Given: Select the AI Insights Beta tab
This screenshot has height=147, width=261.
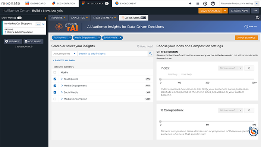Looking at the screenshot, I should point(134,18).
